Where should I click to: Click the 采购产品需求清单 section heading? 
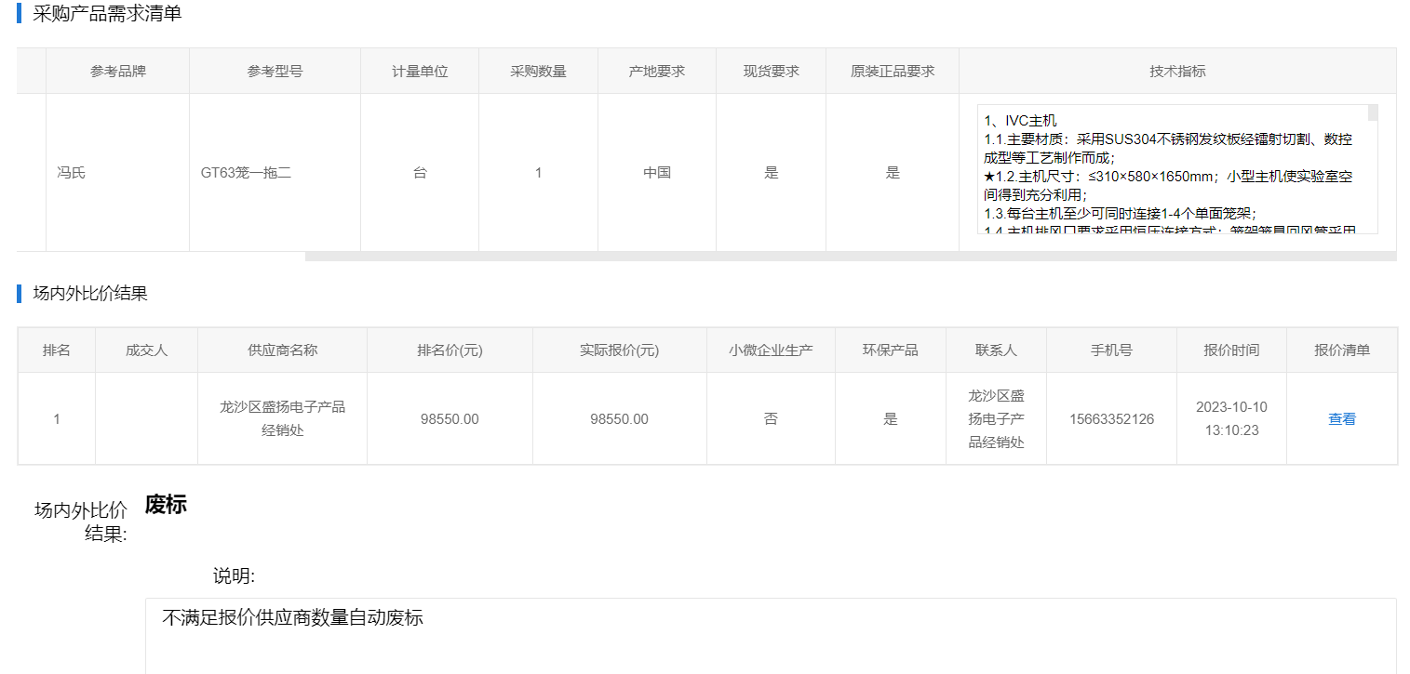[107, 14]
